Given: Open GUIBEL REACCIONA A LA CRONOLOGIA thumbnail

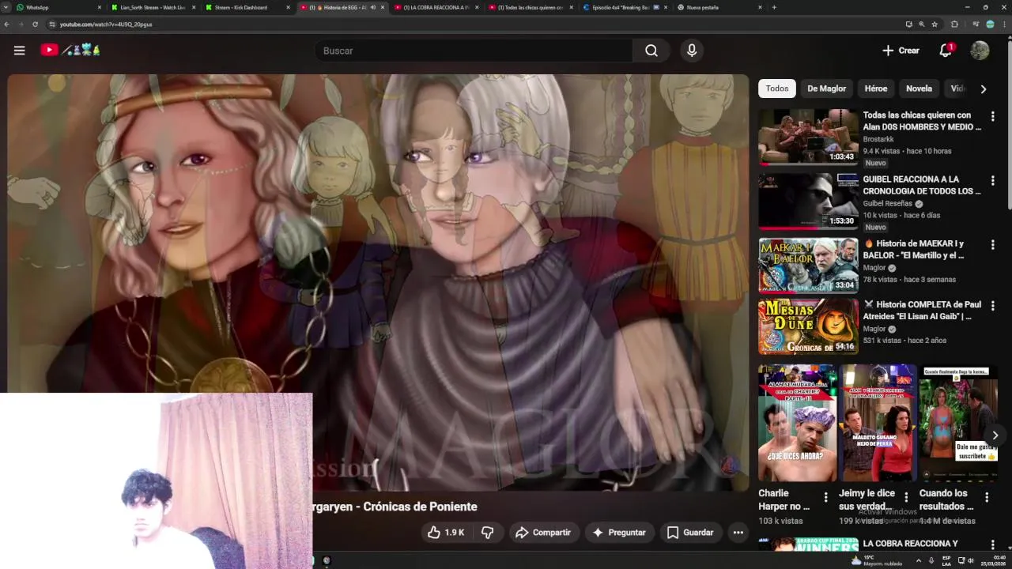Looking at the screenshot, I should click(x=808, y=201).
